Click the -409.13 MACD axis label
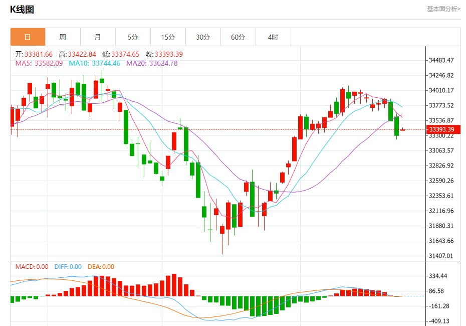Screen dimensions: 466x326 [439, 321]
